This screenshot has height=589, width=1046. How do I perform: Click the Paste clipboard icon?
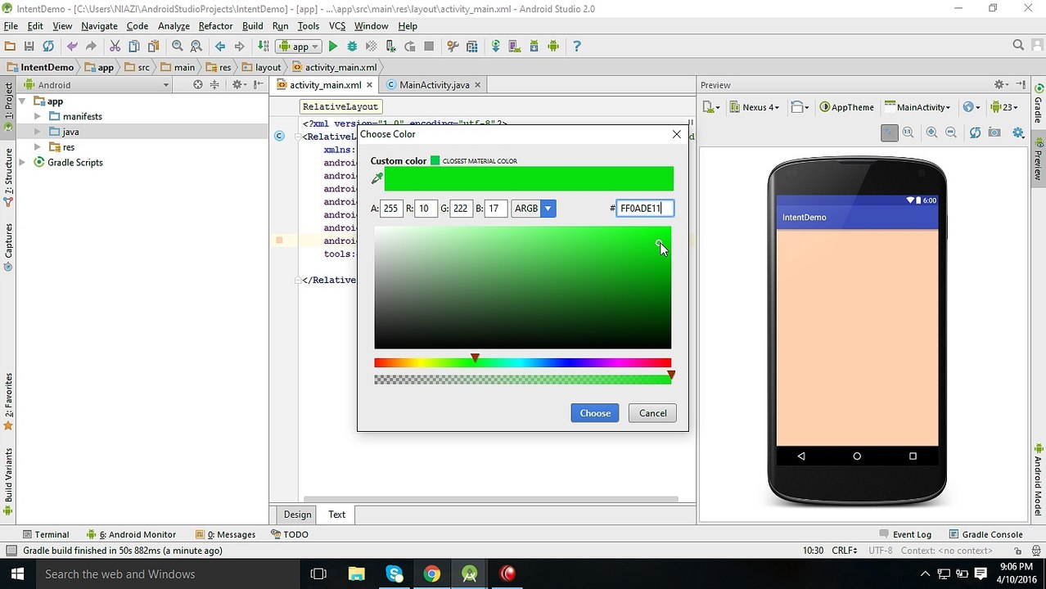[x=153, y=47]
